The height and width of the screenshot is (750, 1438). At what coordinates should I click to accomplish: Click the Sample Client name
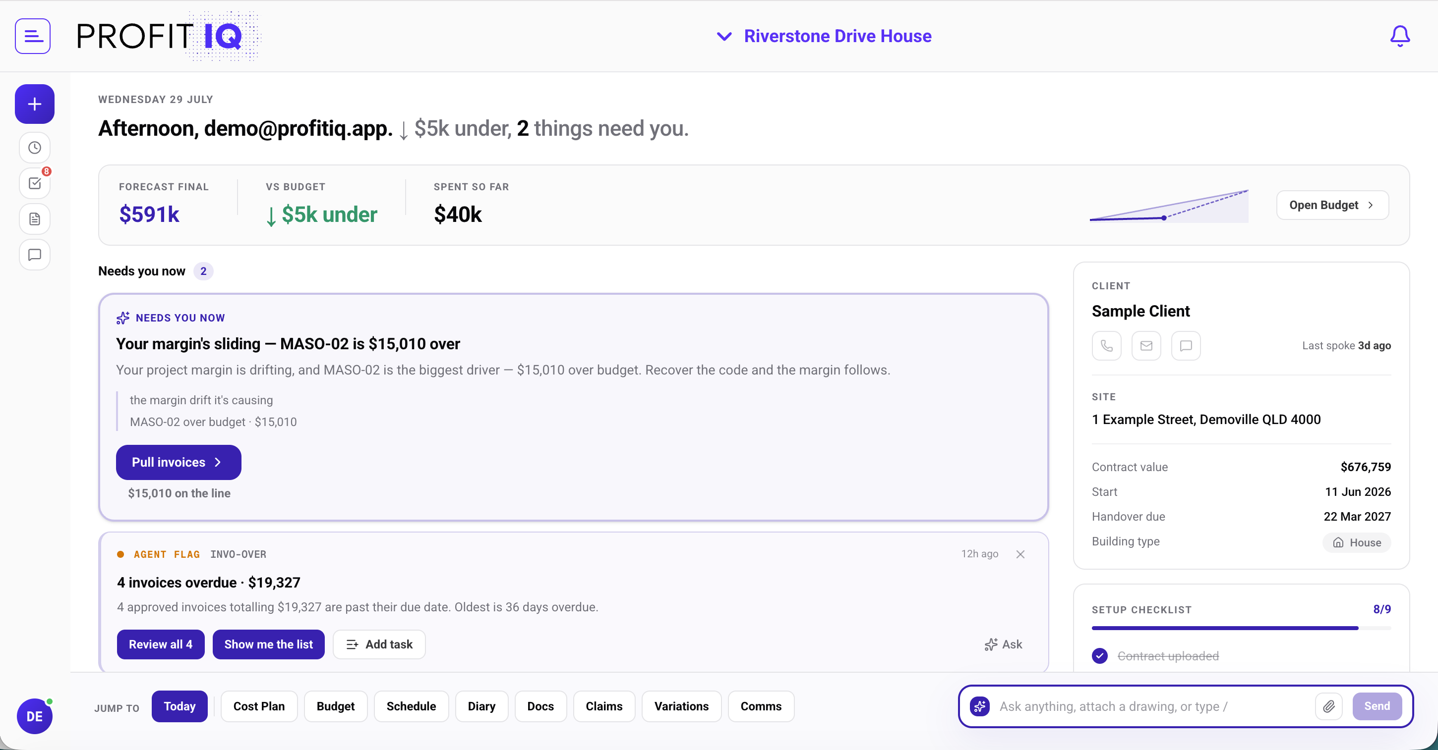[1140, 311]
